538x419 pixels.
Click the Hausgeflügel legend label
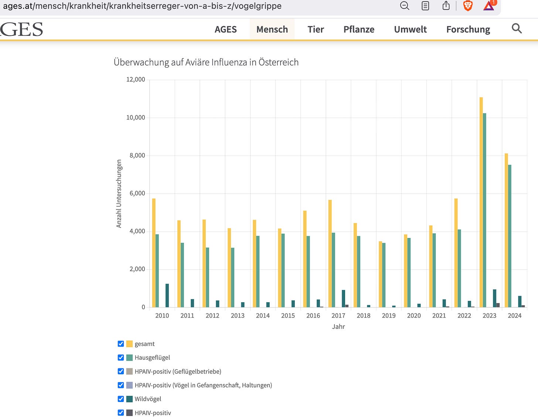point(152,358)
